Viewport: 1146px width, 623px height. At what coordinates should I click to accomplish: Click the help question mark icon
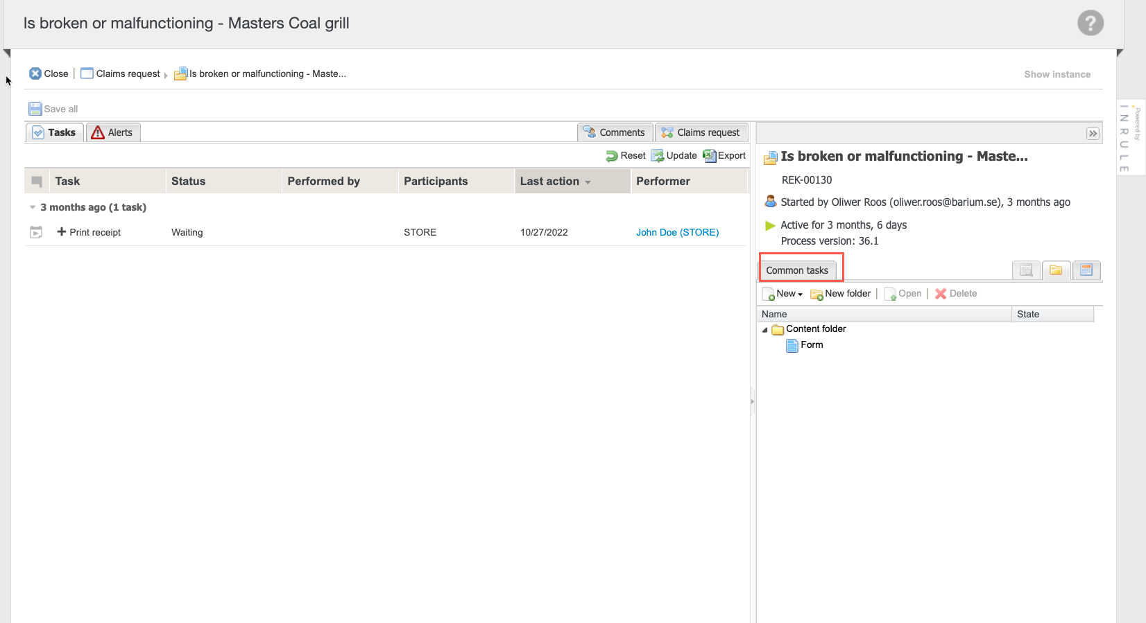pyautogui.click(x=1090, y=23)
